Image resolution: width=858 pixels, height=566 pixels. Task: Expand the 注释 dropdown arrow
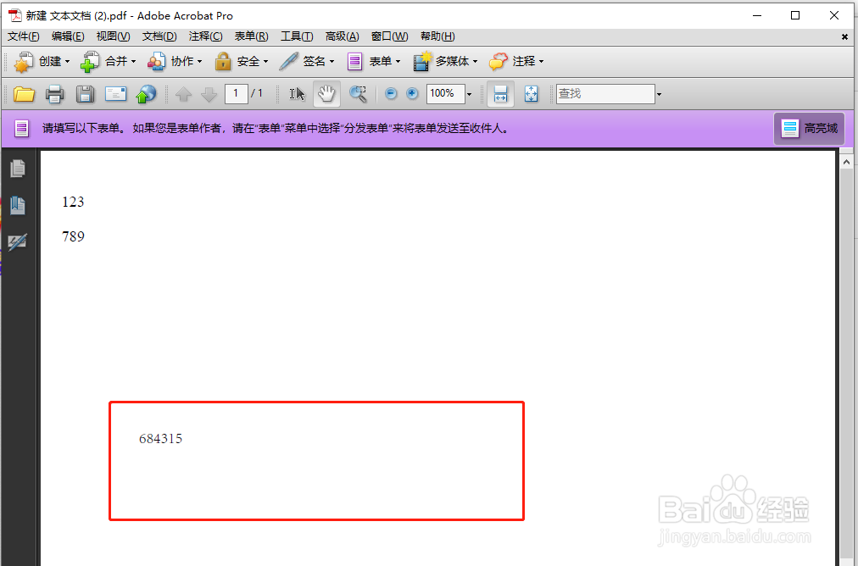coord(541,61)
